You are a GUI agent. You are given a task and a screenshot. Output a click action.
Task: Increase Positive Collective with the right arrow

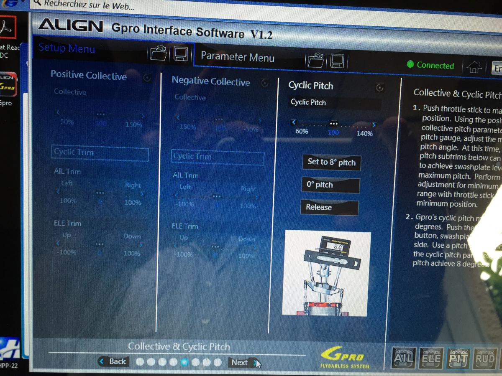click(x=143, y=116)
